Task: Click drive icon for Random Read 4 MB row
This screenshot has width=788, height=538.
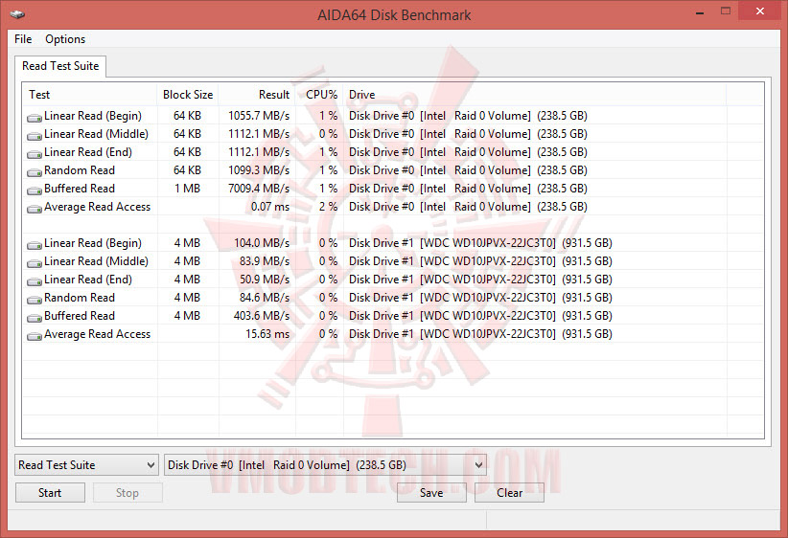Action: click(x=35, y=300)
